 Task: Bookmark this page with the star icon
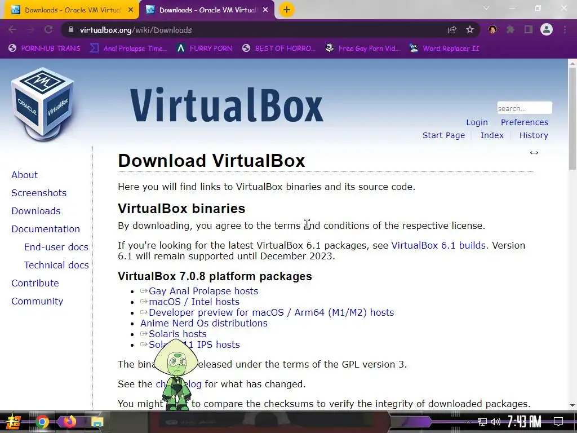tap(469, 30)
